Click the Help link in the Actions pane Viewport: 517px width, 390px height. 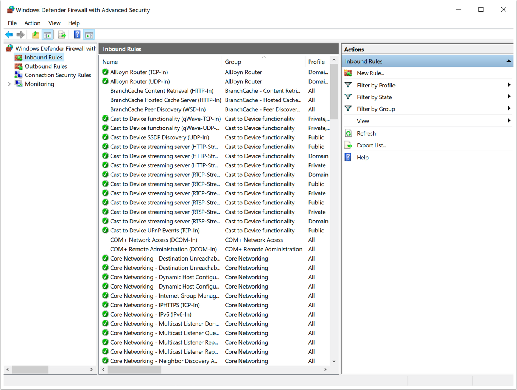tap(363, 157)
